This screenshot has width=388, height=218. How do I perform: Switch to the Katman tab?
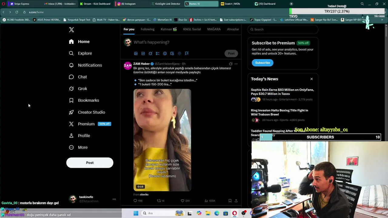click(169, 29)
